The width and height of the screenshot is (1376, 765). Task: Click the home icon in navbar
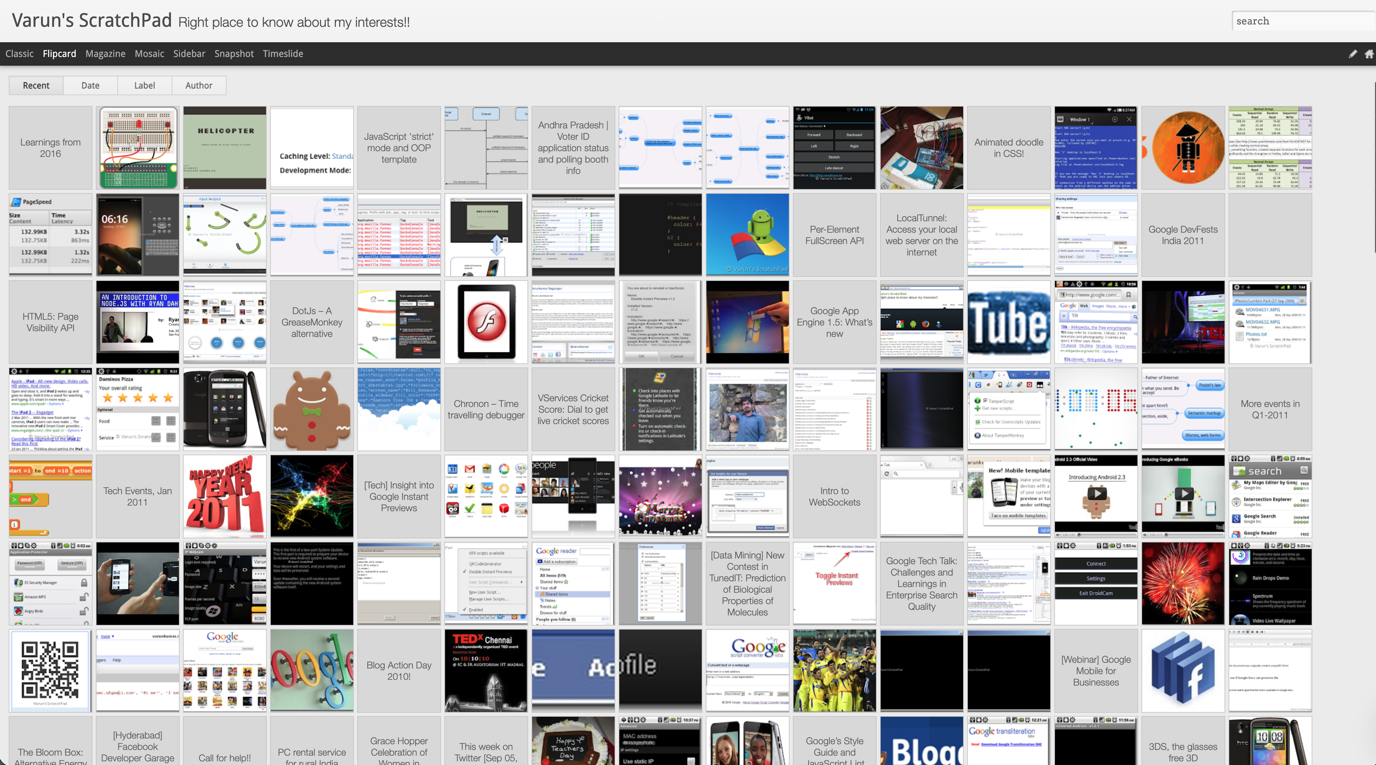1369,54
